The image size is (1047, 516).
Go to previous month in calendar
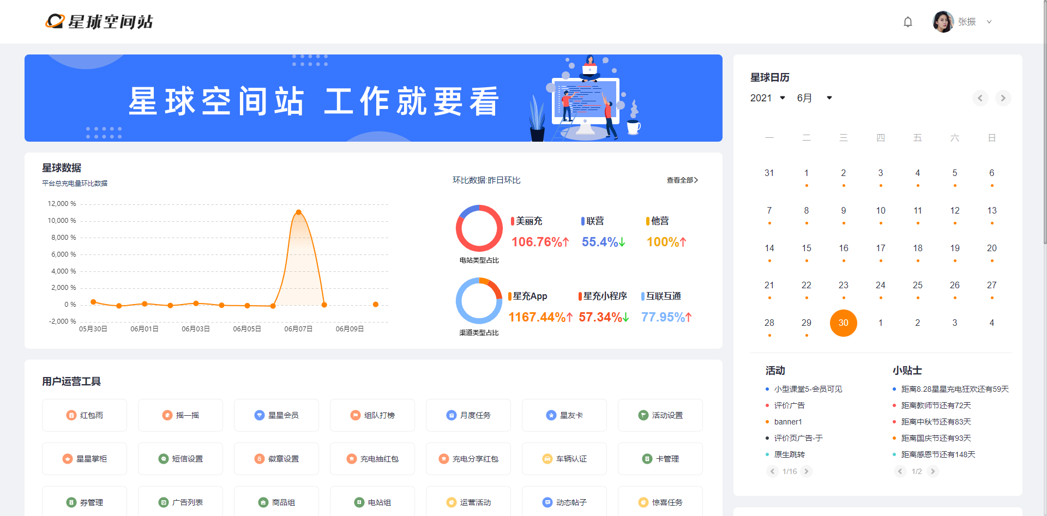pos(980,98)
